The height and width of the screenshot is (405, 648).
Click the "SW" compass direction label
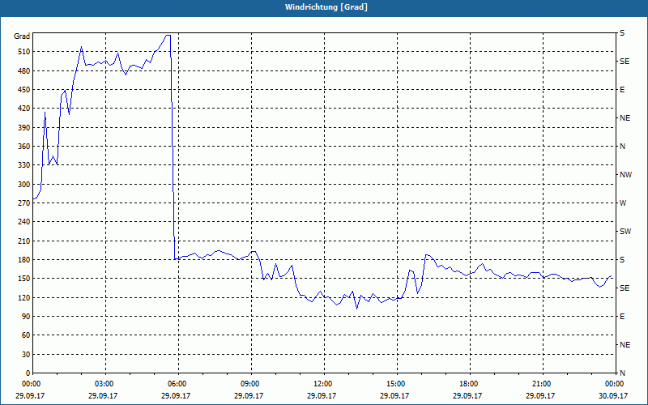click(x=625, y=232)
